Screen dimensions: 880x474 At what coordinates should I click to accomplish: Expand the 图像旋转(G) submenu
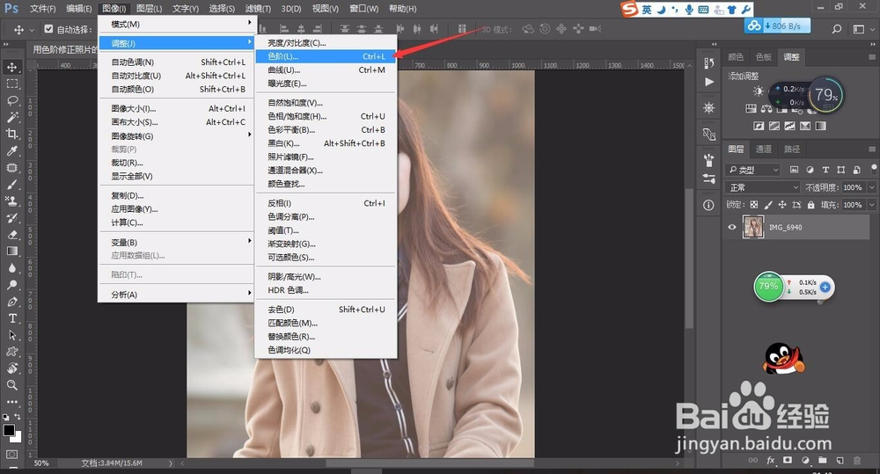pos(176,135)
